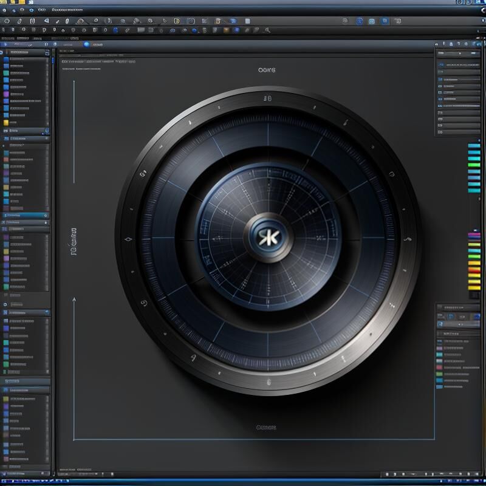Viewport: 486px width, 486px height.
Task: Click the blue round icon in the tab strip
Action: pyautogui.click(x=86, y=44)
